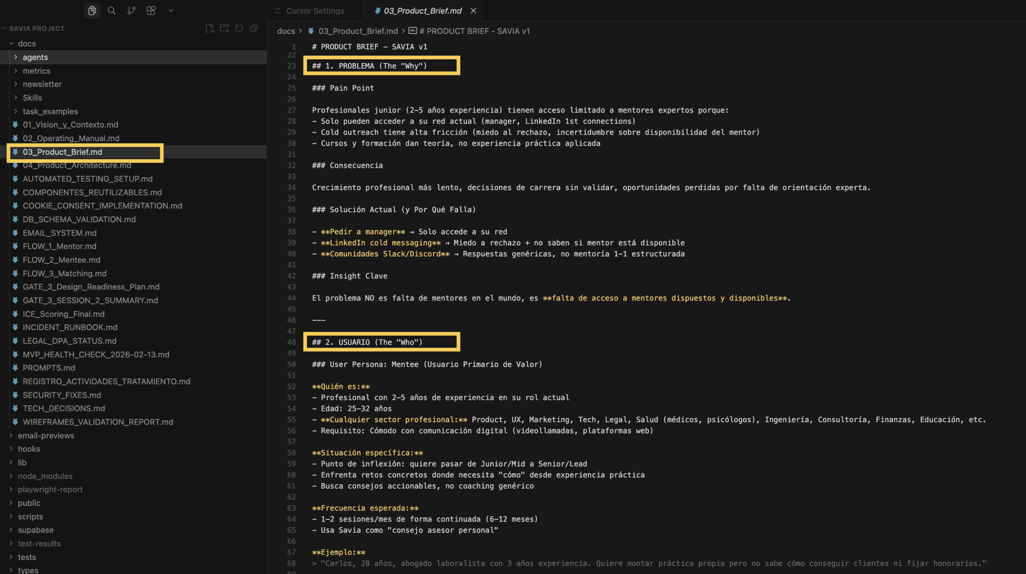Show more activity bar views chevron
1026x574 pixels.
(171, 10)
